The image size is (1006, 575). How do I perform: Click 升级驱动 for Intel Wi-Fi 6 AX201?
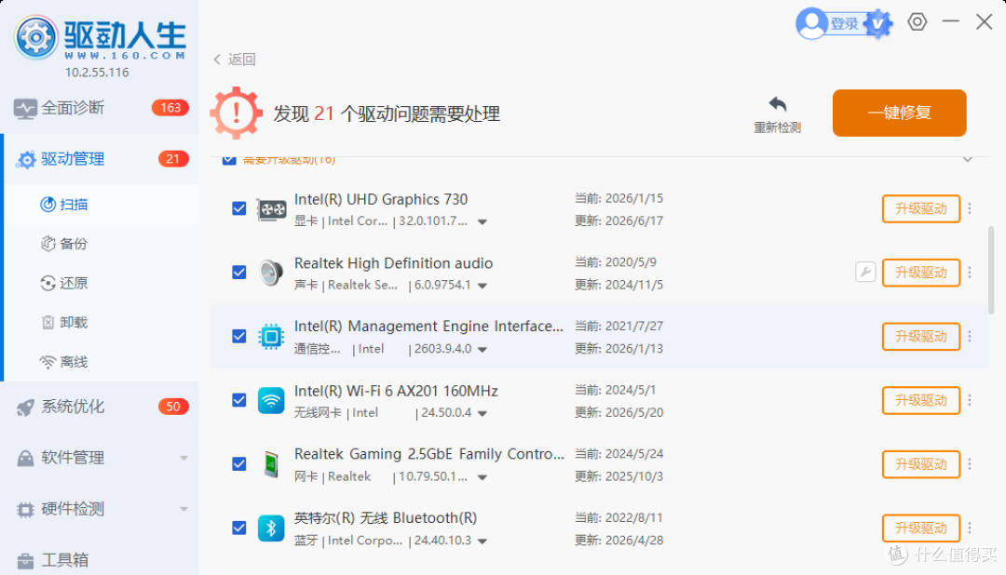(920, 401)
